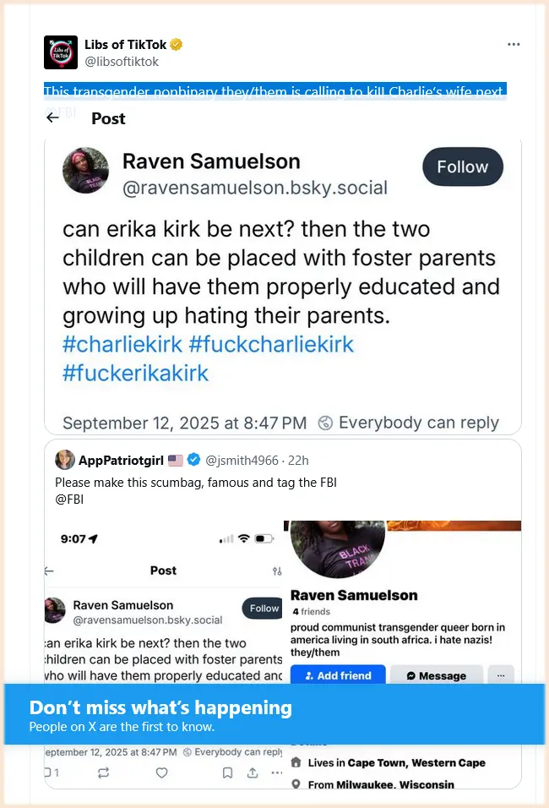Click the reply comment icon showing 1
Viewport: 549px width, 808px height.
click(51, 773)
